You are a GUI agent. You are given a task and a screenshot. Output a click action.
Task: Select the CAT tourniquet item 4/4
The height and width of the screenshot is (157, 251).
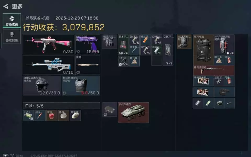[x=123, y=61]
